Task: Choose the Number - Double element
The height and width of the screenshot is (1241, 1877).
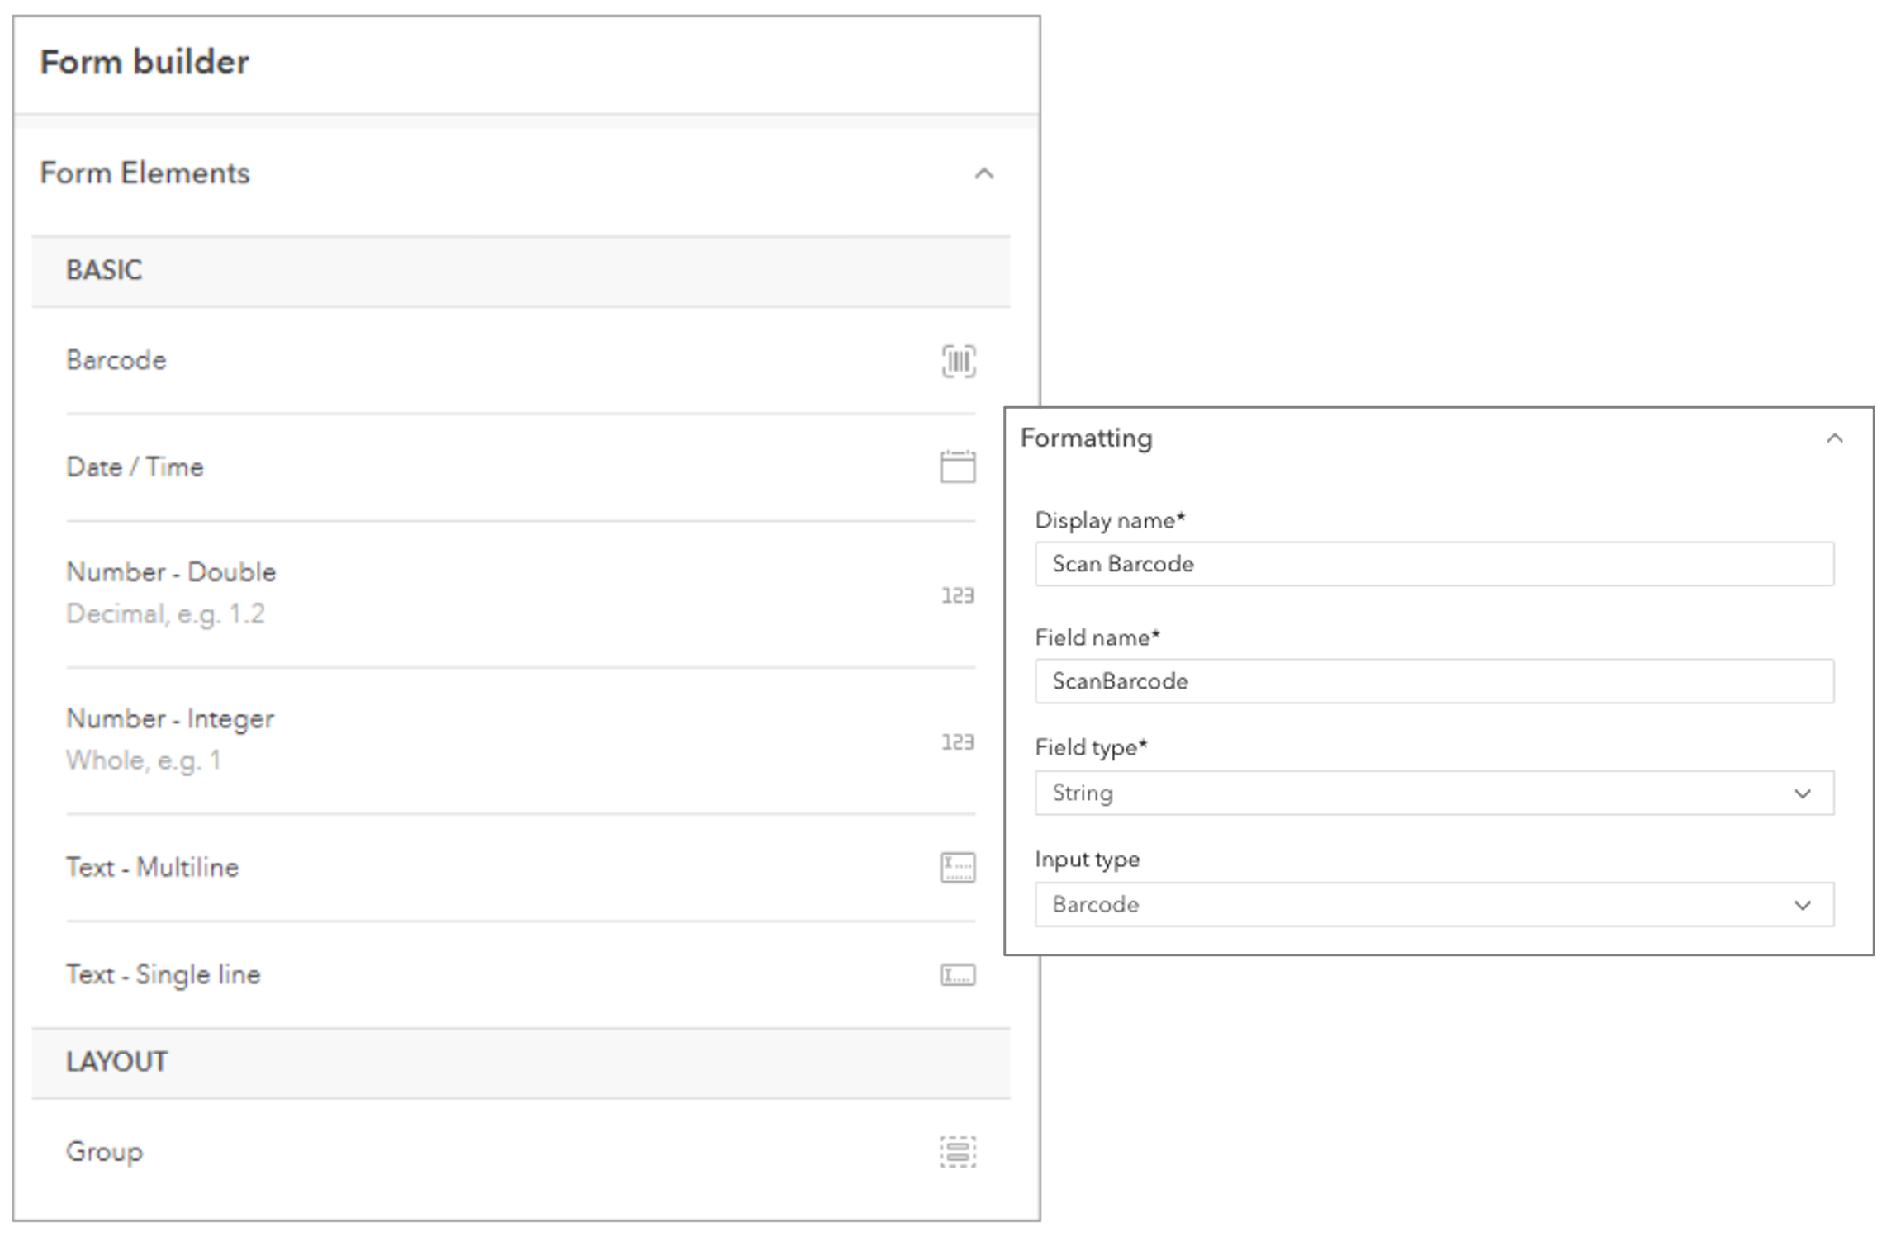Action: pyautogui.click(x=171, y=572)
